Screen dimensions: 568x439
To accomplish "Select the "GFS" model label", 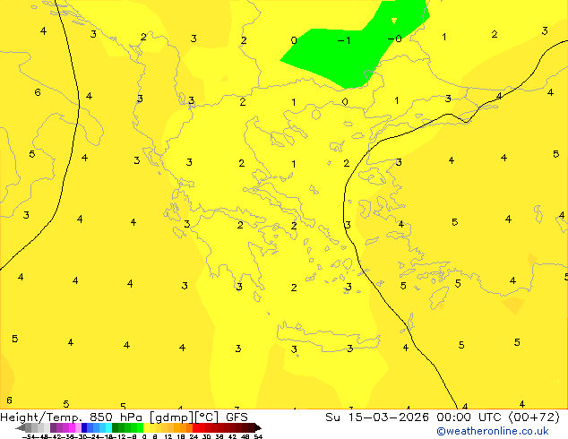I will (237, 417).
